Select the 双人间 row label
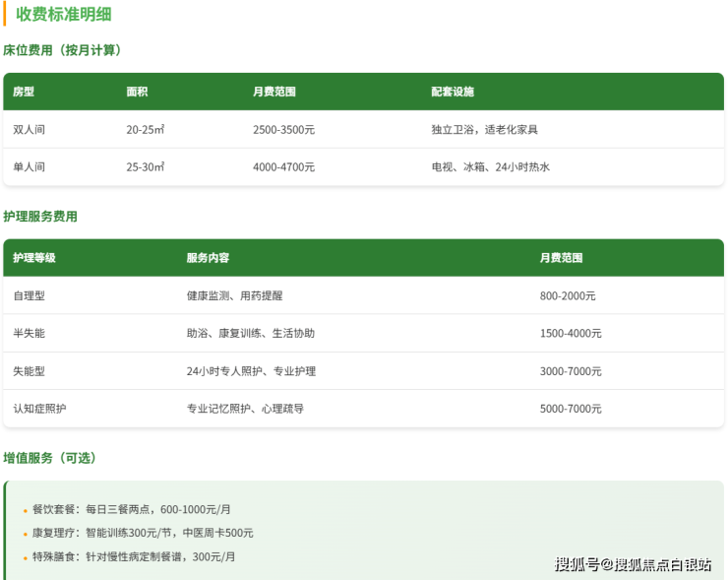The width and height of the screenshot is (728, 580). point(29,130)
